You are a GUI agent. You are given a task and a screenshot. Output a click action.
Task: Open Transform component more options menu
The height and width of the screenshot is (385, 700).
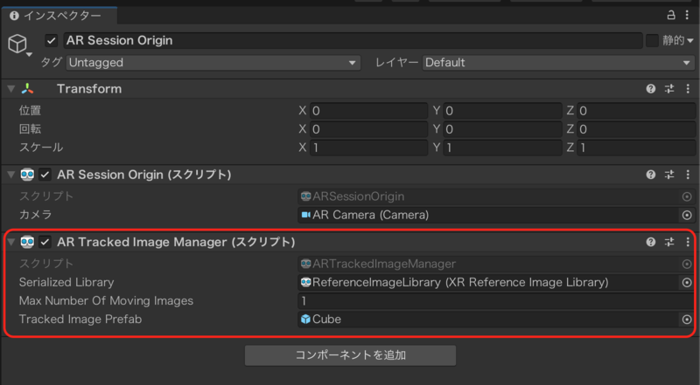click(688, 89)
